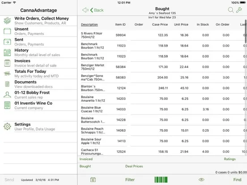Switch to the Bought tab
Image resolution: width=247 pixels, height=185 pixels.
pos(85,166)
